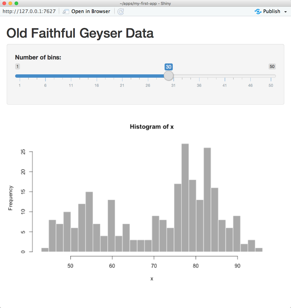291x308 pixels.
Task: Click the slider minimum label 1
Action: [18, 66]
